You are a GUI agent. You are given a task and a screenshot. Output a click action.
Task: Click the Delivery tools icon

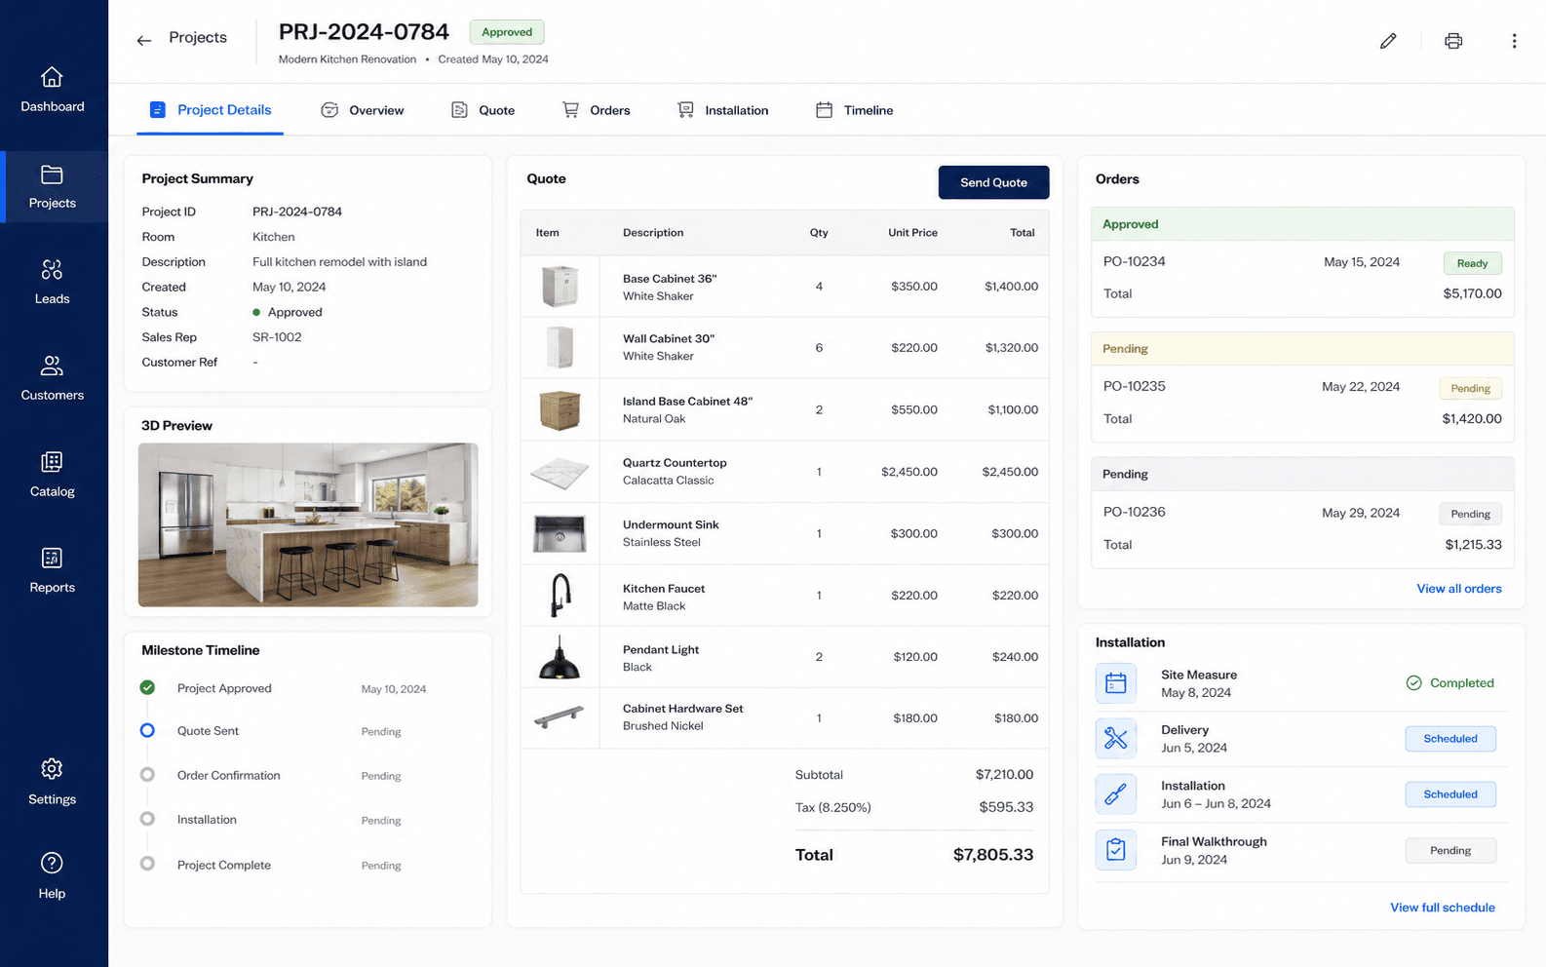click(x=1116, y=739)
